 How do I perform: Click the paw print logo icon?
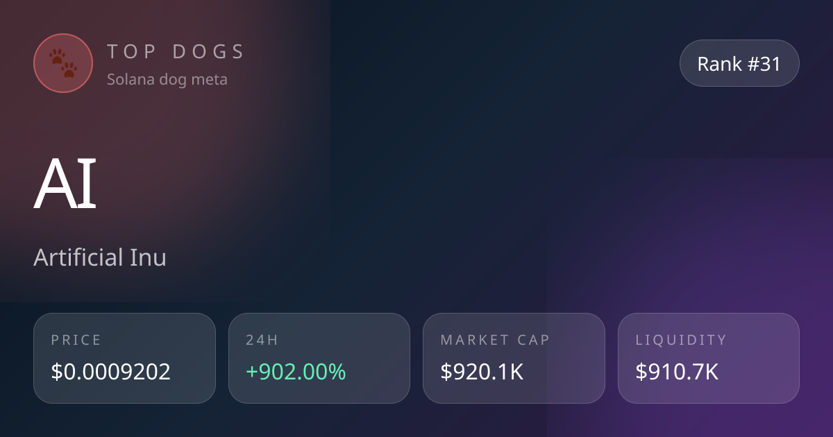(63, 63)
